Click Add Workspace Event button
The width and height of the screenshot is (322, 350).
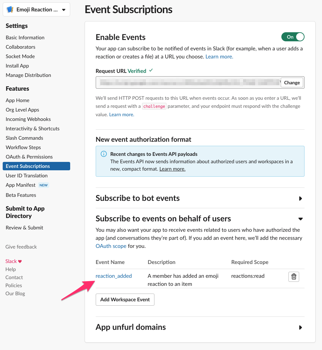125,299
